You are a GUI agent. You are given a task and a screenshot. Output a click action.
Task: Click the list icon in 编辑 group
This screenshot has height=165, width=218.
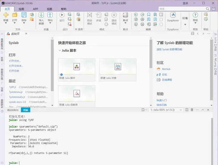[161, 15]
